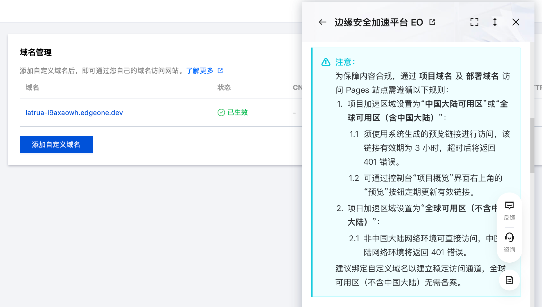The image size is (542, 307).
Task: Toggle docs panel height with vertical arrows icon
Action: pos(495,22)
